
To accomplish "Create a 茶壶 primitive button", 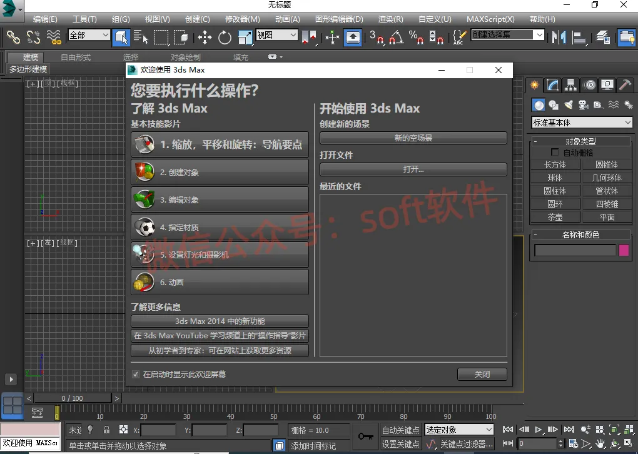I will (555, 217).
